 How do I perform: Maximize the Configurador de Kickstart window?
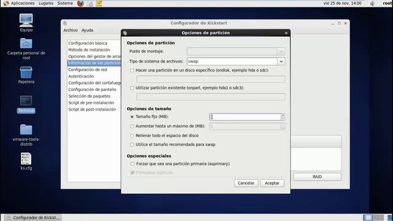[x=339, y=23]
